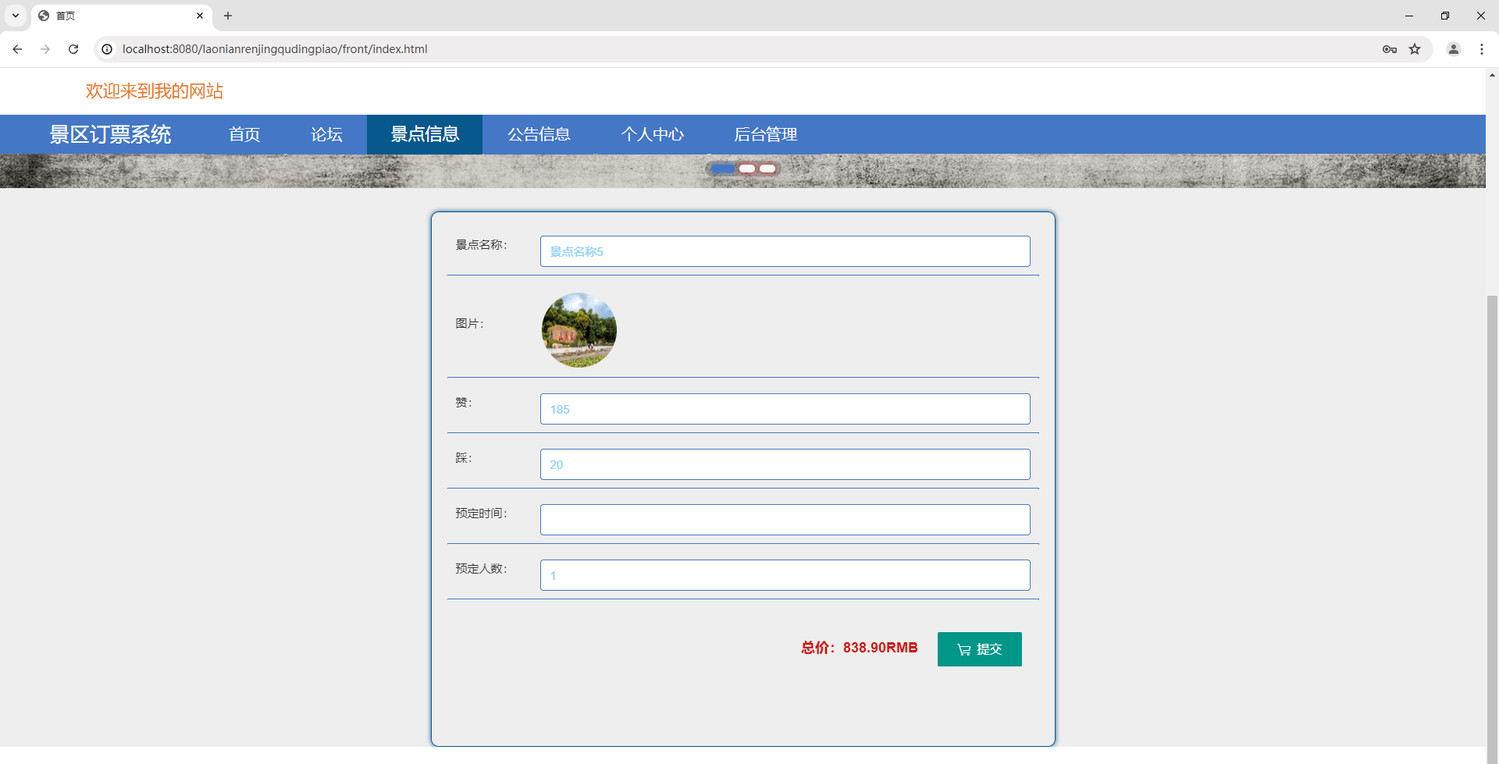Click the 总价: 838.90RMB text
Image resolution: width=1499 pixels, height=764 pixels.
[859, 648]
